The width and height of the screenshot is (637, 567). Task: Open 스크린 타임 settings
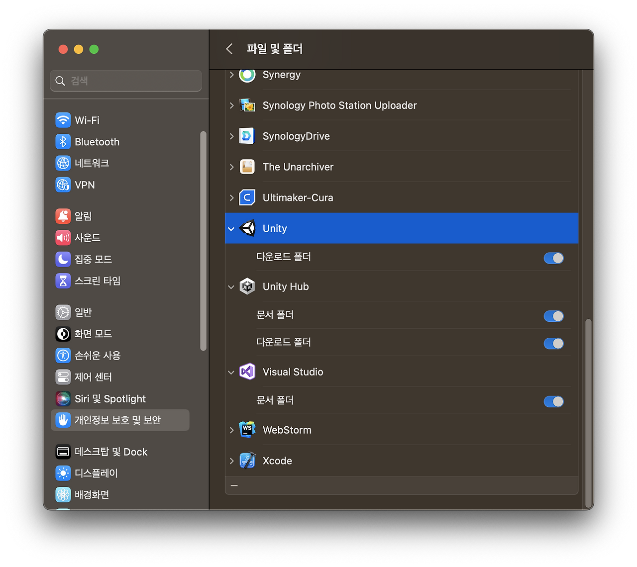pyautogui.click(x=120, y=281)
